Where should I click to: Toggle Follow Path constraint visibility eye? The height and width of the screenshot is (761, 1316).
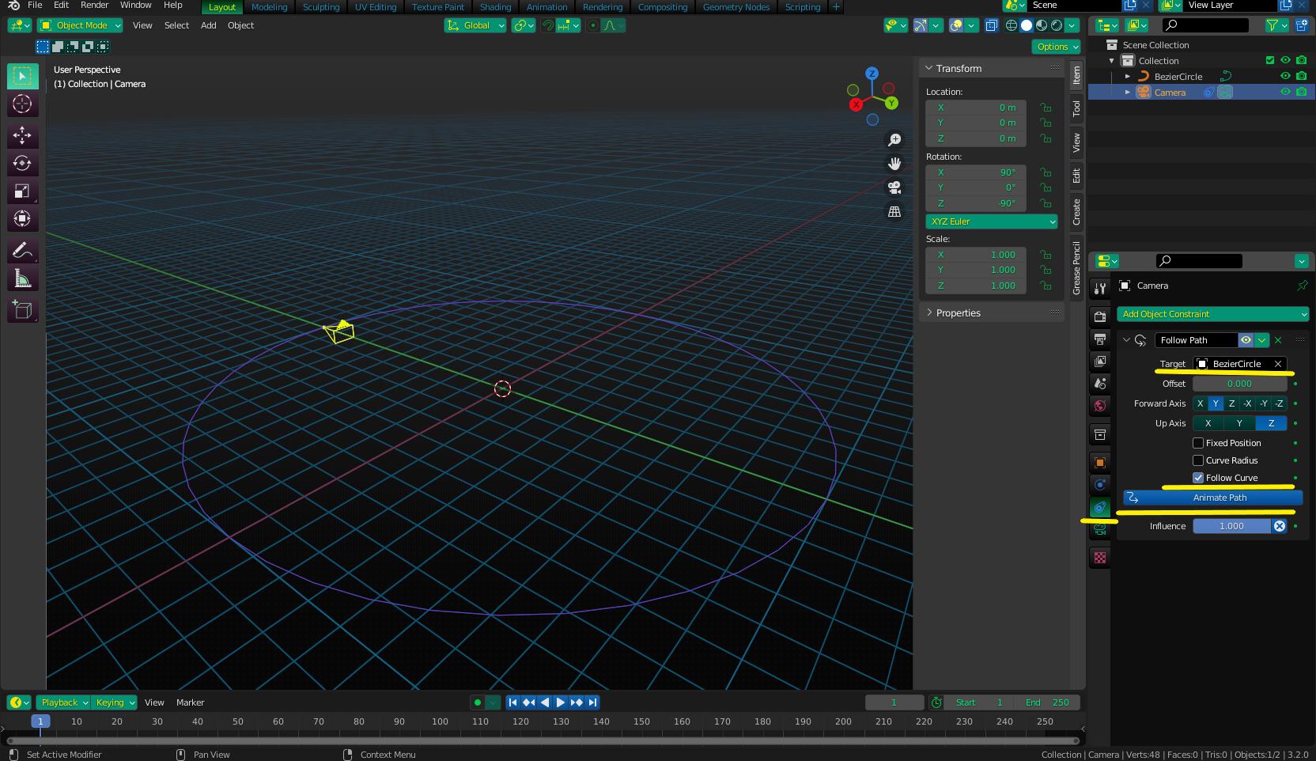pos(1246,340)
